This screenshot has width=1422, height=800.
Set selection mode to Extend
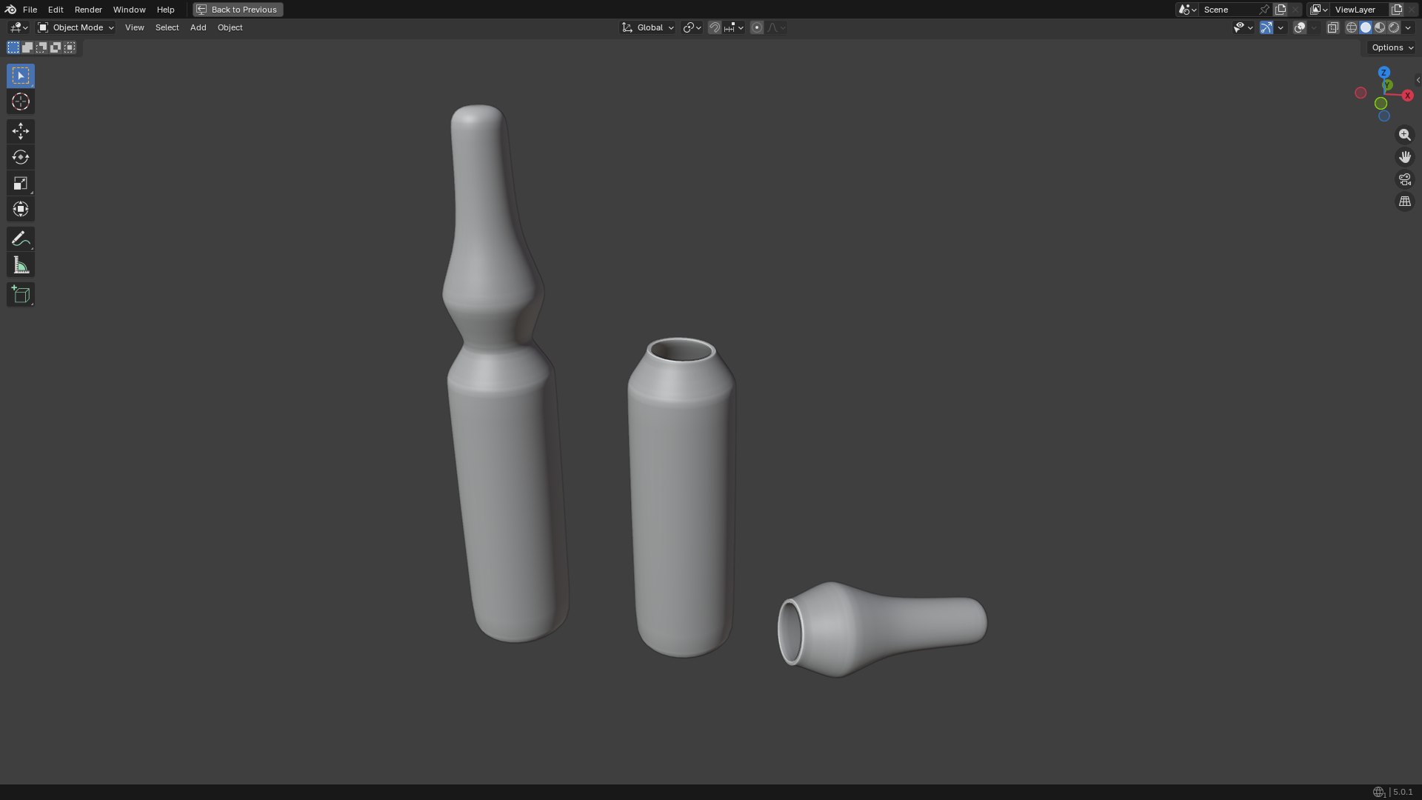pos(27,47)
